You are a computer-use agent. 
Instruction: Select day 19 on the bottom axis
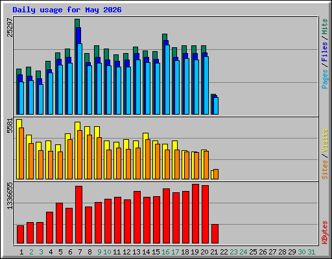tap(195, 252)
